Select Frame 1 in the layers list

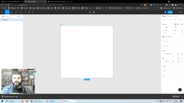11,20
